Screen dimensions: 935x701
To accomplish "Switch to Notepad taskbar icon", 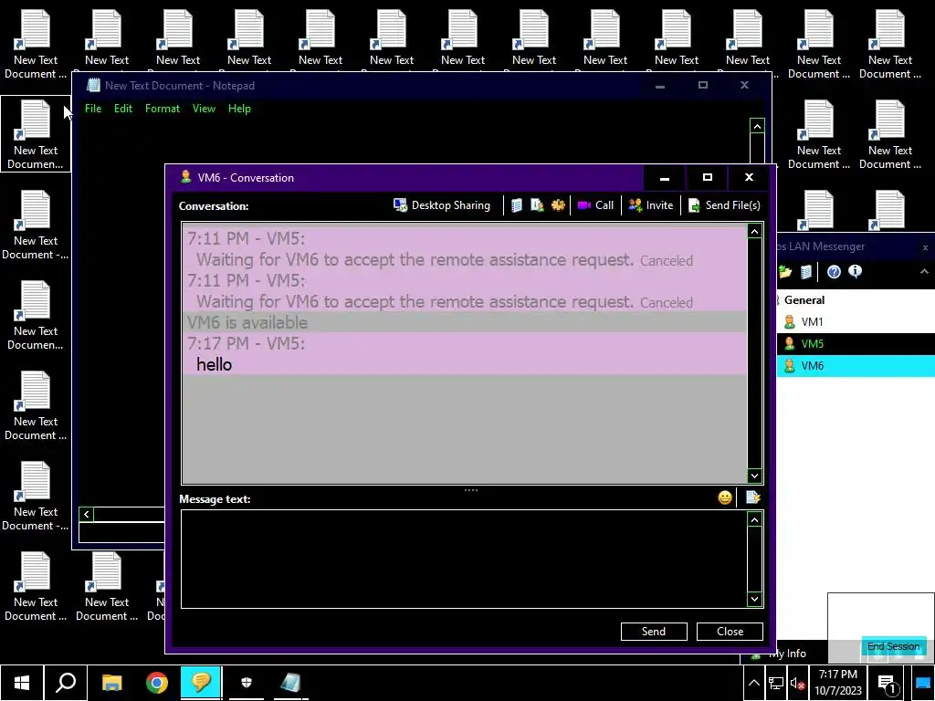I will (291, 683).
